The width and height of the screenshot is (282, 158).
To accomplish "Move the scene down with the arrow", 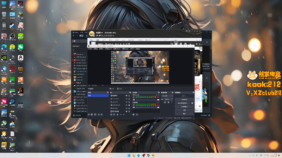I will [102, 114].
